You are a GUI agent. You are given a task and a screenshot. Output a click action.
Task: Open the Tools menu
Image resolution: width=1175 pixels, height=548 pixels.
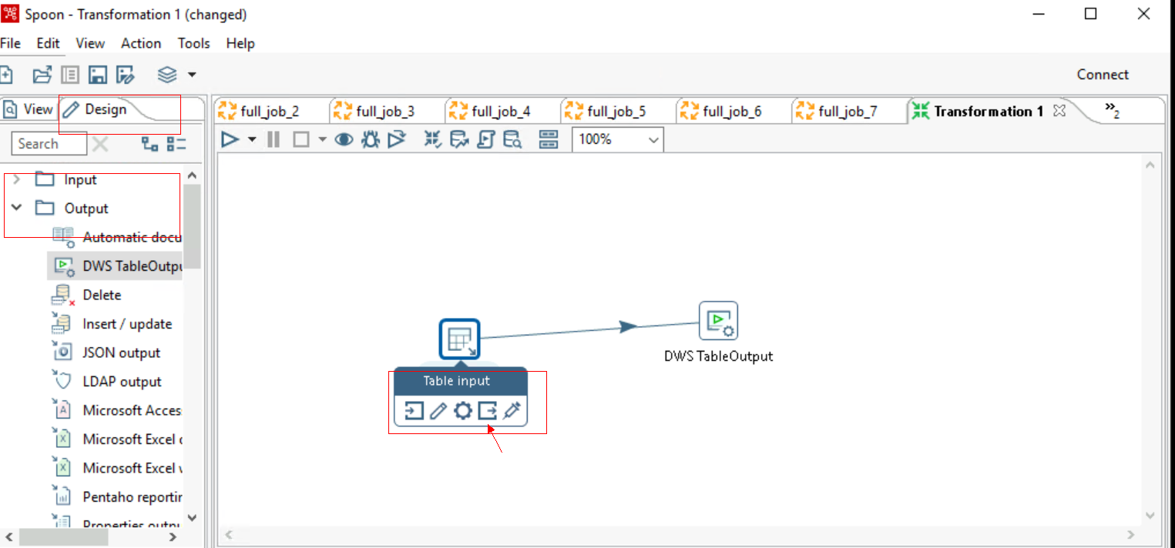pos(193,43)
